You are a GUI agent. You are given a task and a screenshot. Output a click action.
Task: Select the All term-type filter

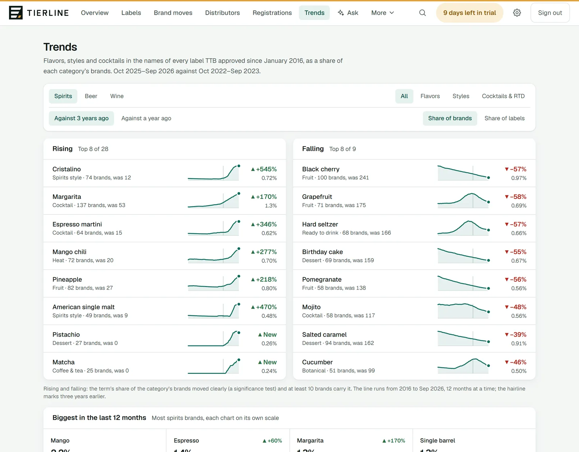[x=404, y=96]
